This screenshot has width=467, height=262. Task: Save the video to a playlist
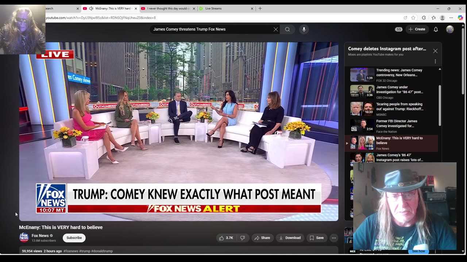coord(317,238)
